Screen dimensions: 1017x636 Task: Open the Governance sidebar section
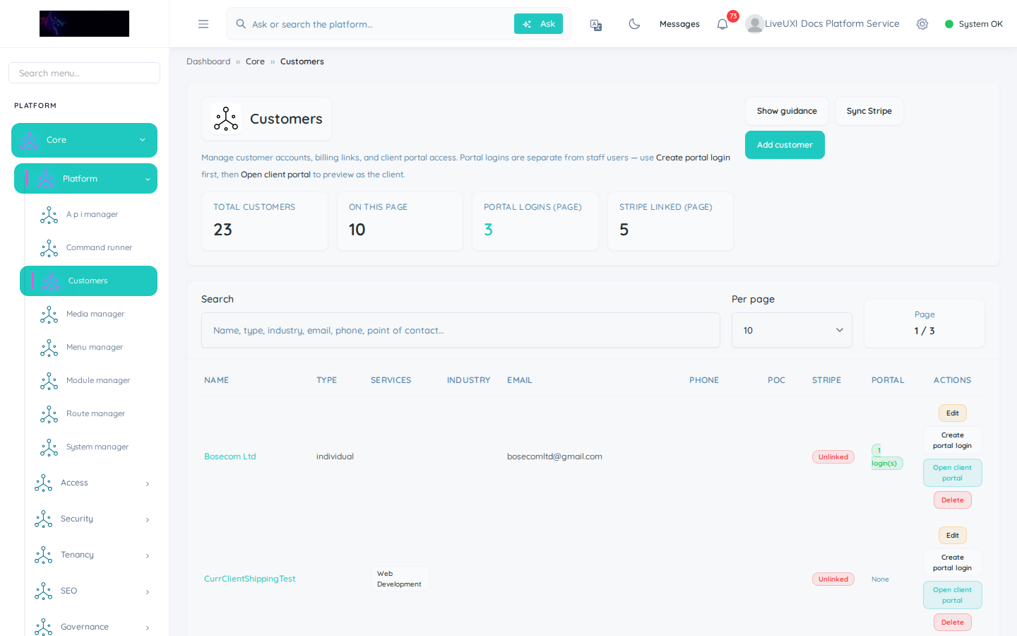point(92,627)
